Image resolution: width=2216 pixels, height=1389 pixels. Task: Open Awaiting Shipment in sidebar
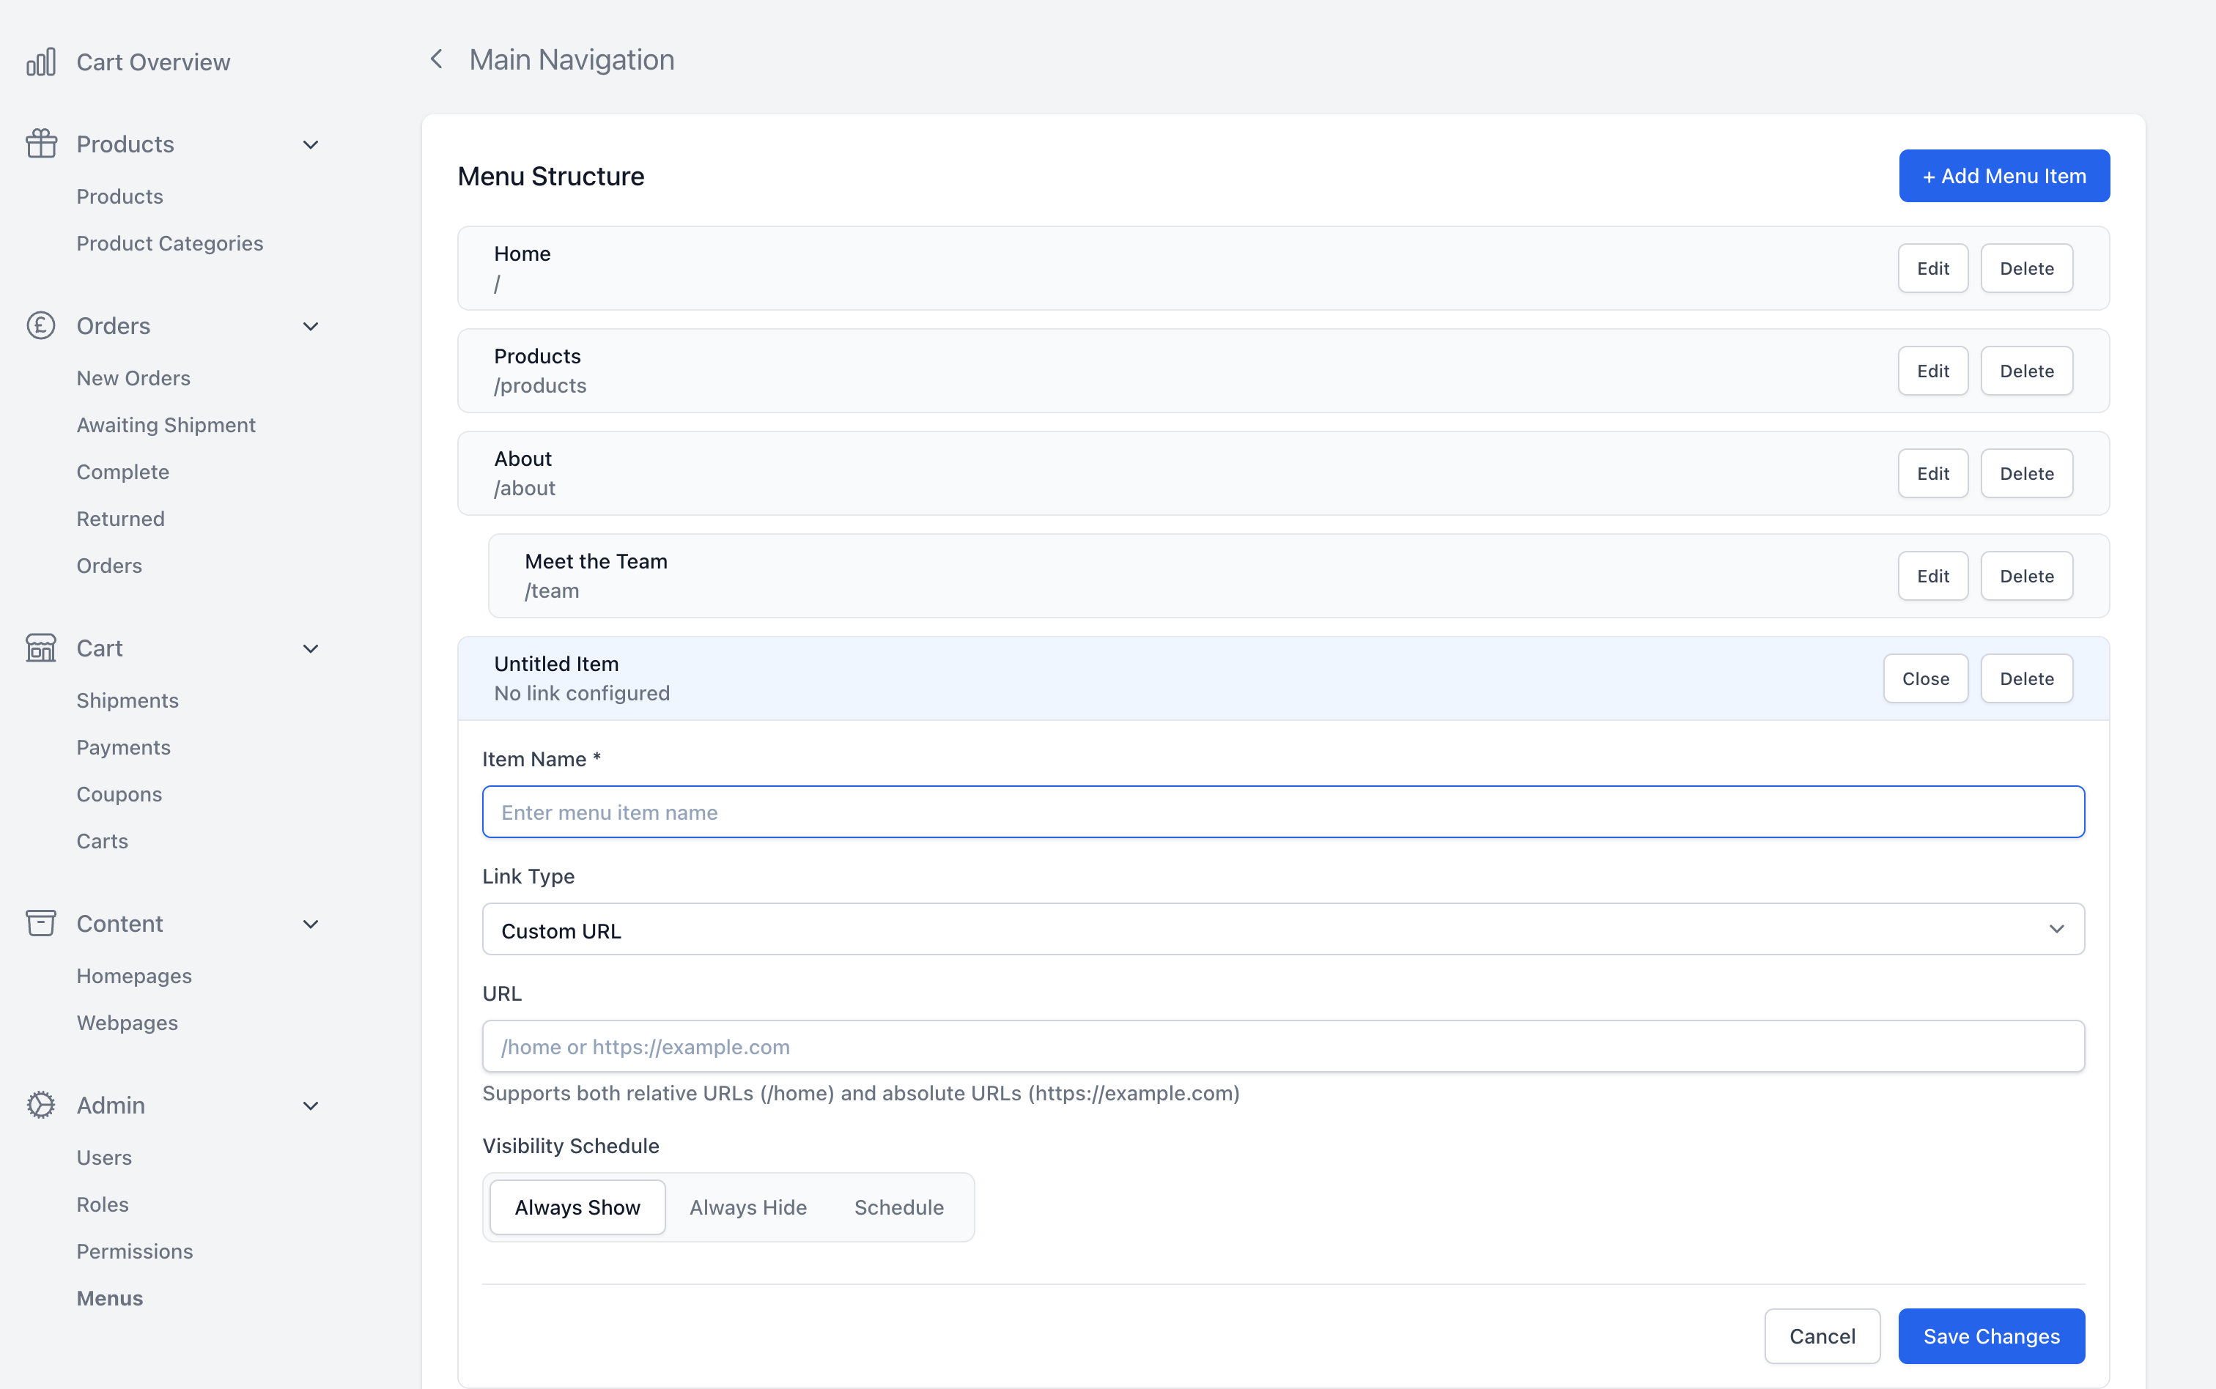tap(166, 426)
